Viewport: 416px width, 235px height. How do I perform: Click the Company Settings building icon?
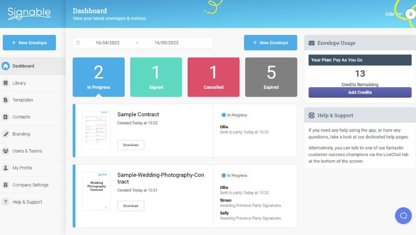pos(5,185)
